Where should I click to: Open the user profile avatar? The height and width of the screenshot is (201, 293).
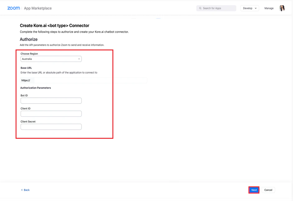[x=282, y=8]
